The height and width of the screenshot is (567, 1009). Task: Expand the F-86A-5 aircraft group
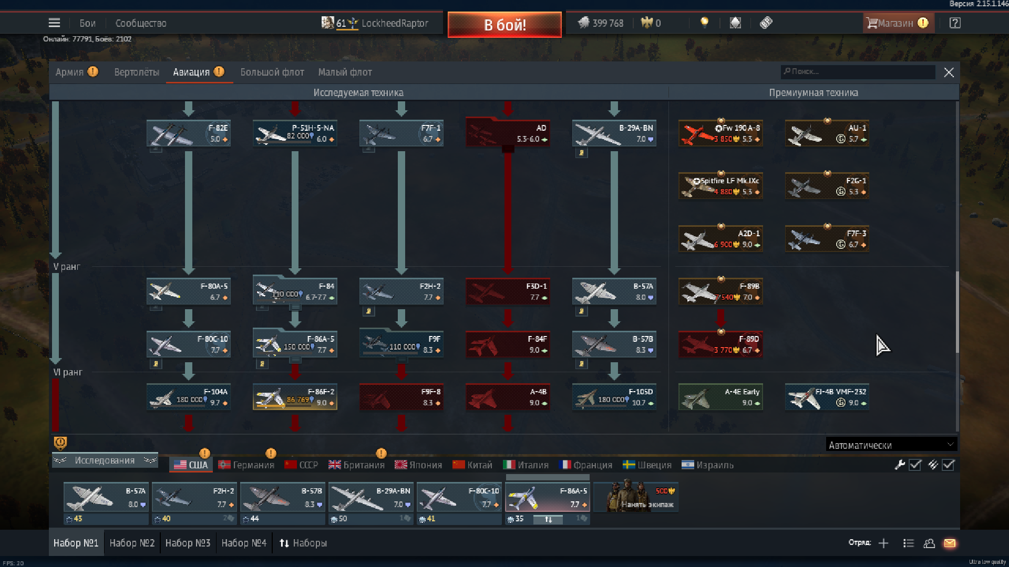click(295, 343)
